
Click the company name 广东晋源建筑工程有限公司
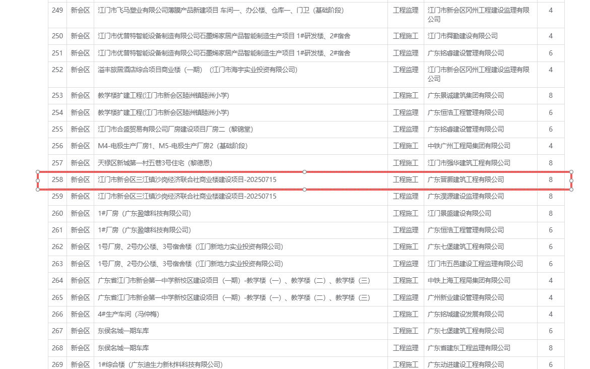click(x=466, y=180)
